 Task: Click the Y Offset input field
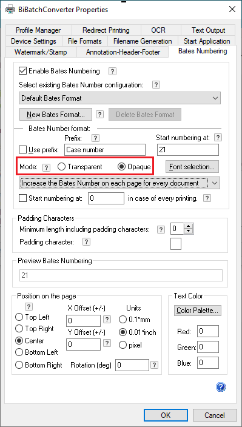pos(84,345)
